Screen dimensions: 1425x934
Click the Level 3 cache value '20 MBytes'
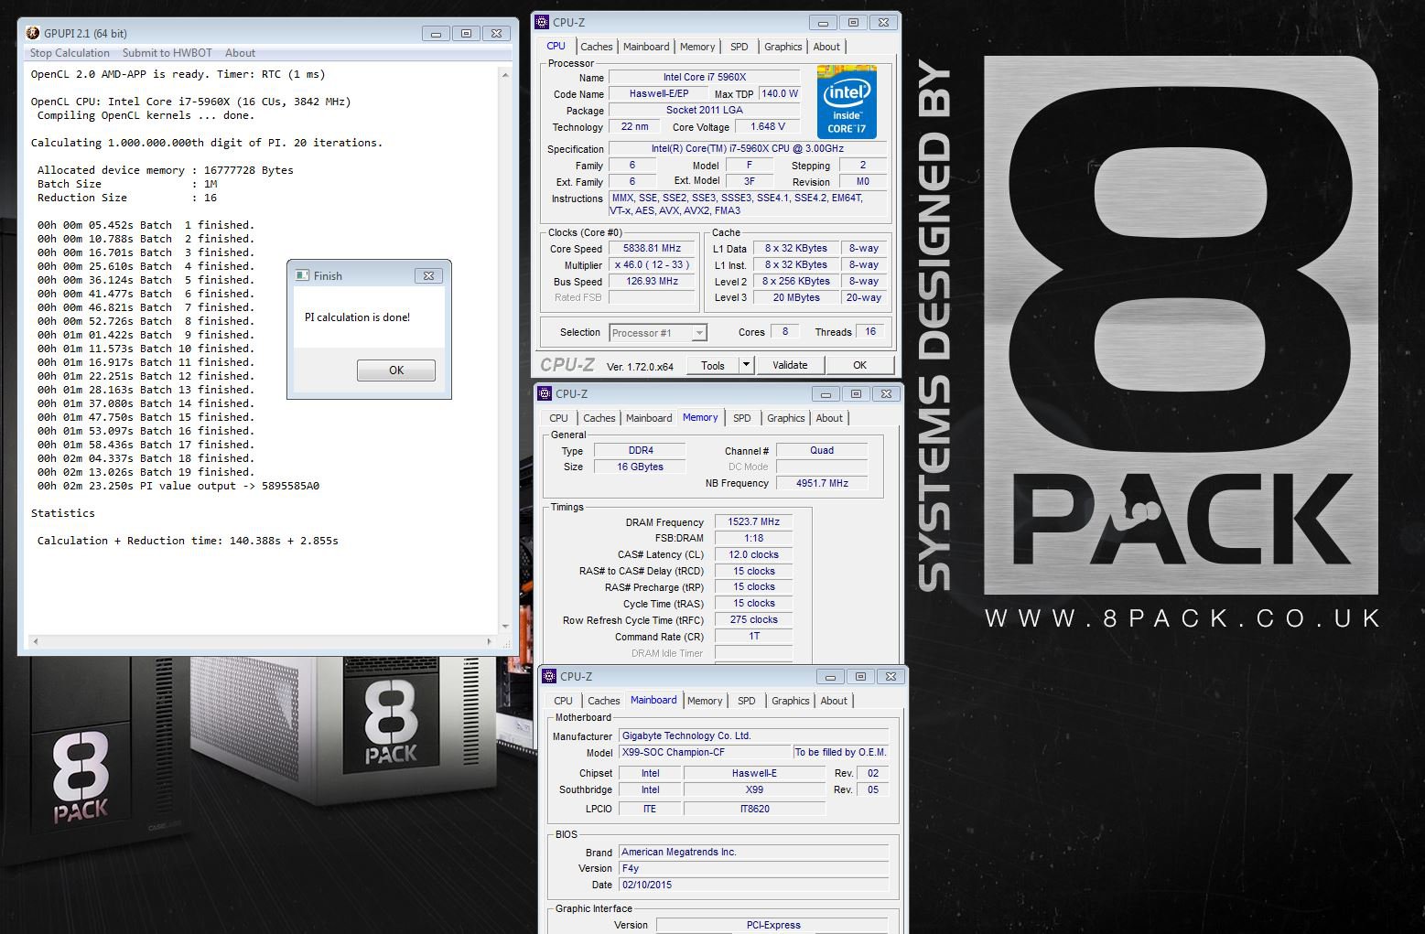pyautogui.click(x=796, y=297)
